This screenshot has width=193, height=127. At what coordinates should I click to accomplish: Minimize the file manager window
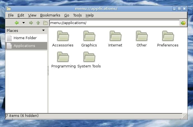pos(174,9)
